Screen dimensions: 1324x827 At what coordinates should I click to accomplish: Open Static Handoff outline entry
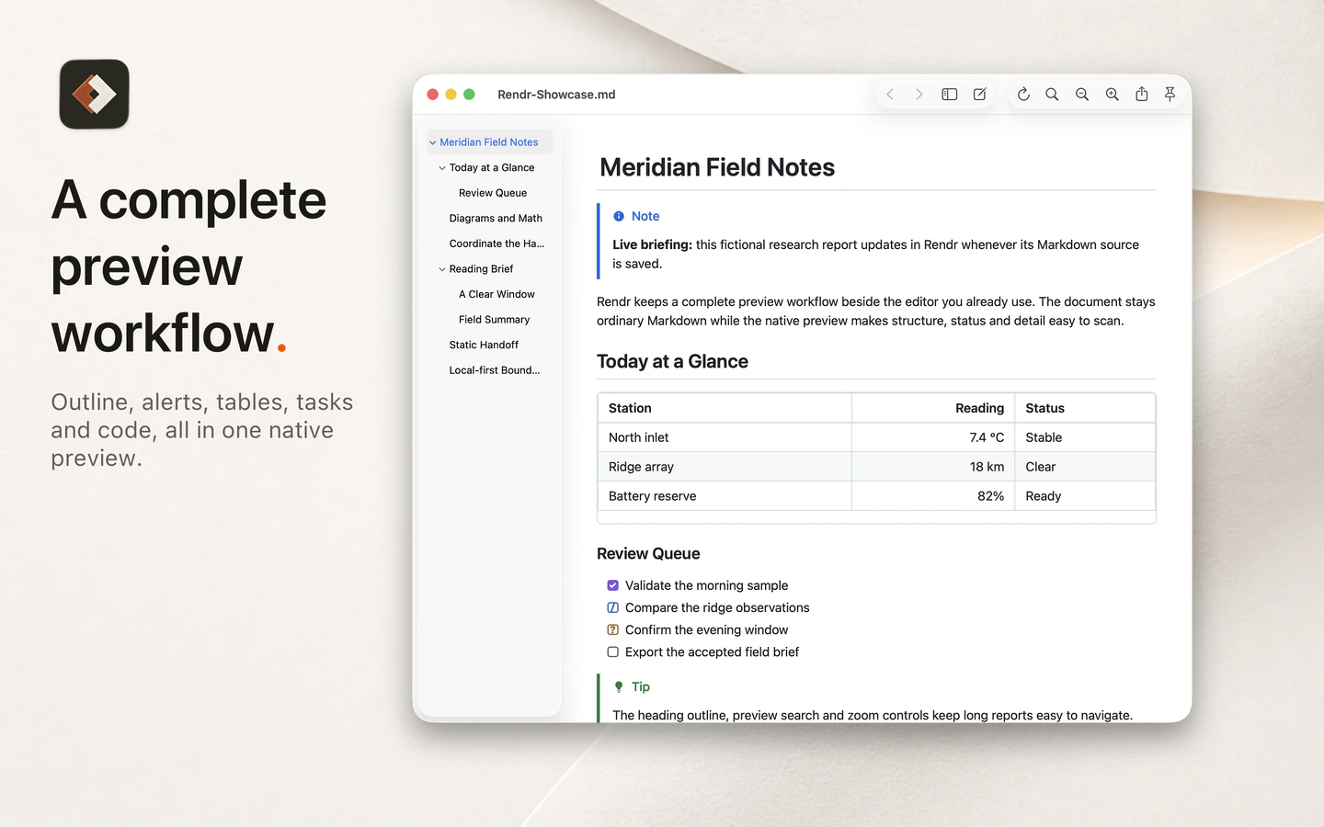point(484,345)
